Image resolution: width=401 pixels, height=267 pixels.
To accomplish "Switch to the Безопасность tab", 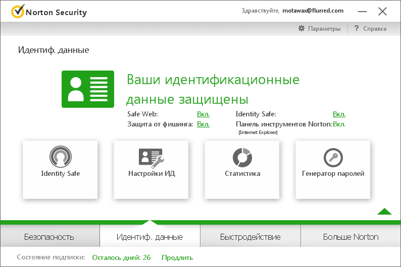I will 50,237.
